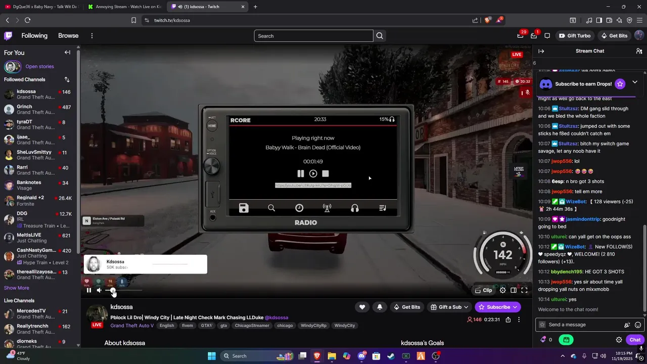Focus the Send a message field
This screenshot has height=364, width=647.
point(584,325)
